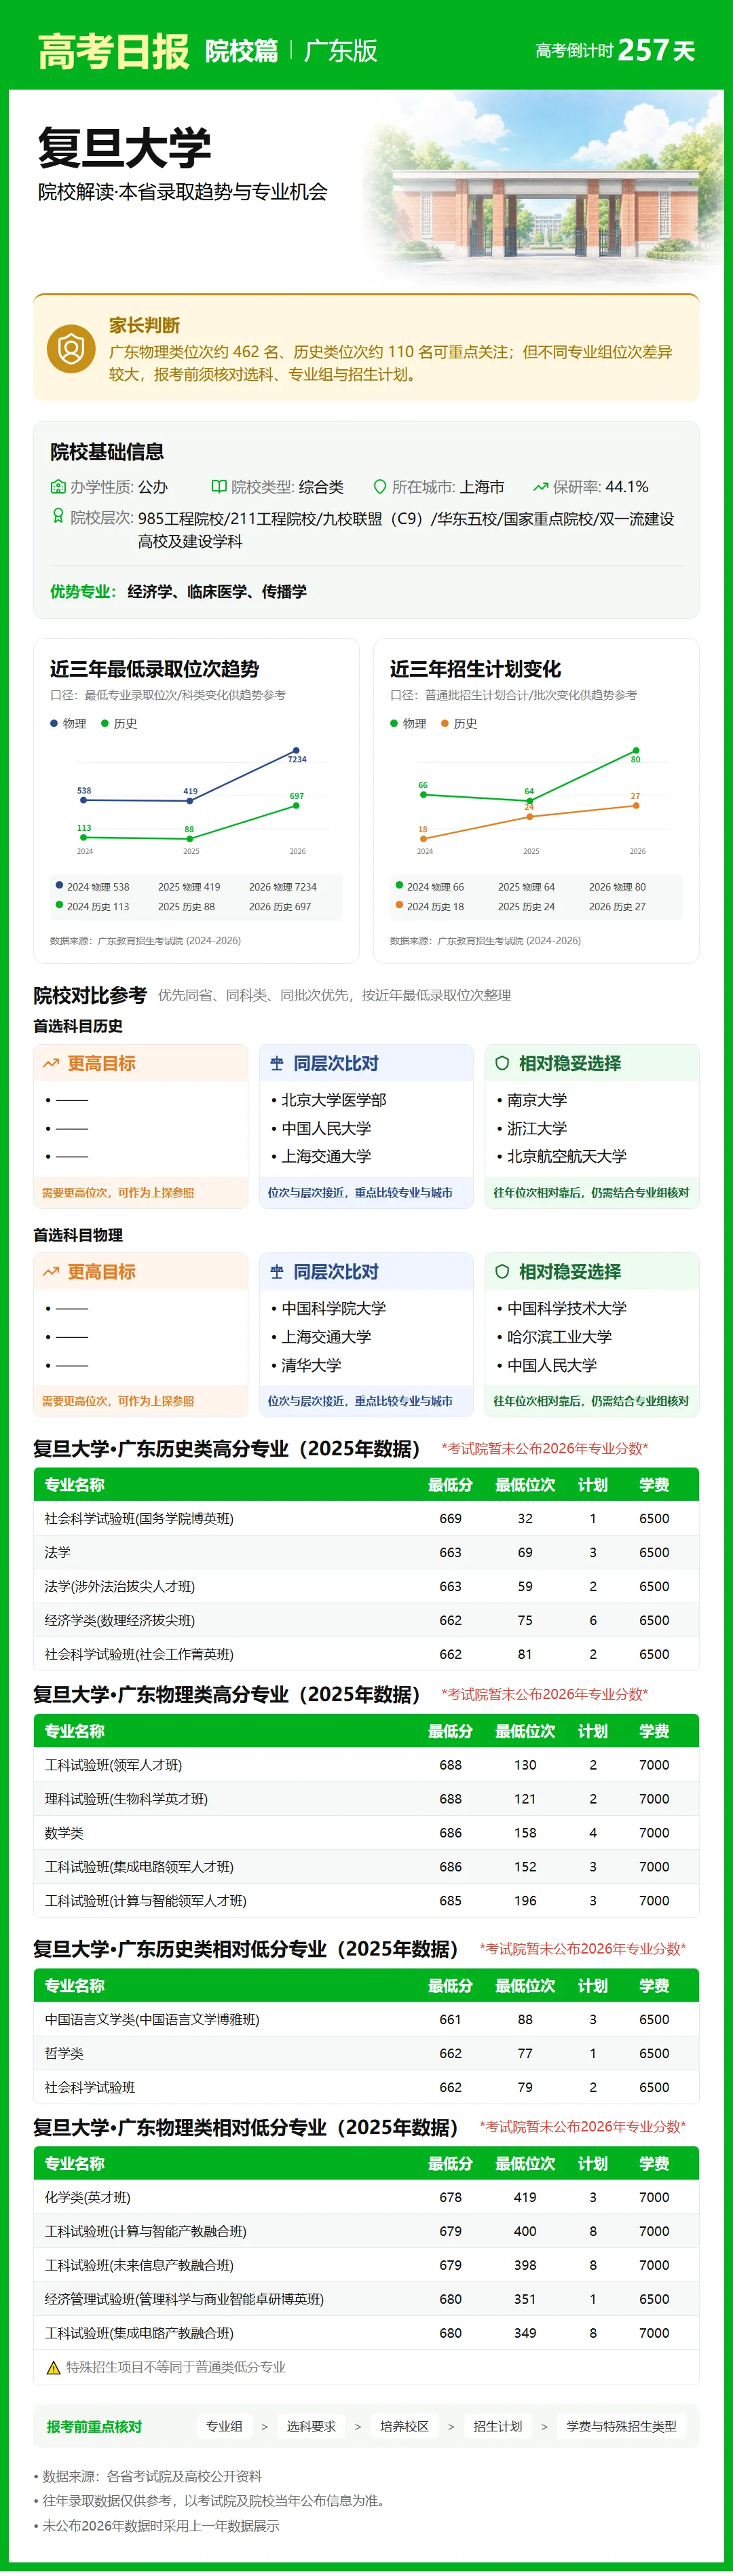This screenshot has width=733, height=2576.
Task: Click the 所在城市 location pin icon
Action: pyautogui.click(x=380, y=487)
